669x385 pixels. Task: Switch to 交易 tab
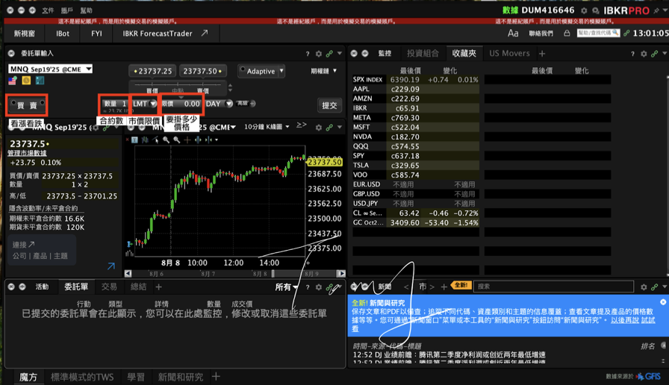(x=109, y=287)
